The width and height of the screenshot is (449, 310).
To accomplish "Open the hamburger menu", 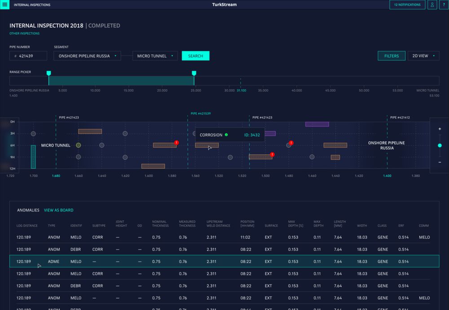I will point(5,5).
